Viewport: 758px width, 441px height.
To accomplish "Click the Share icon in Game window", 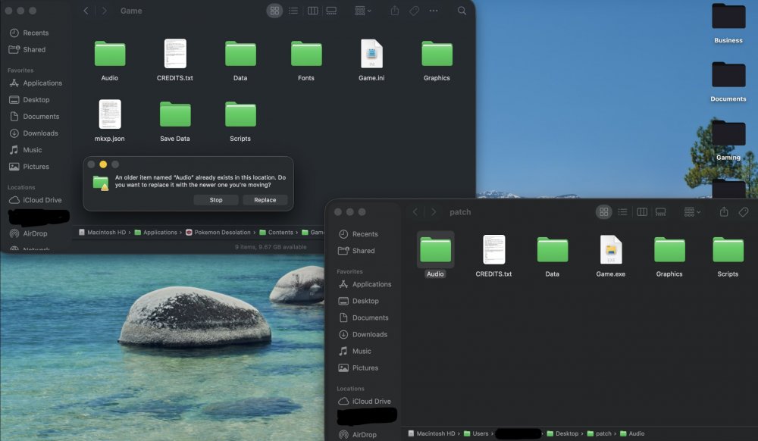I will [395, 11].
